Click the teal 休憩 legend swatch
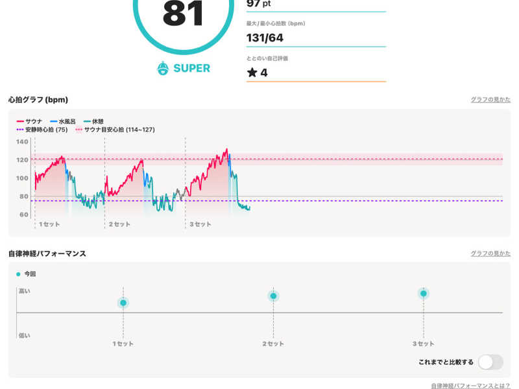 [x=88, y=121]
